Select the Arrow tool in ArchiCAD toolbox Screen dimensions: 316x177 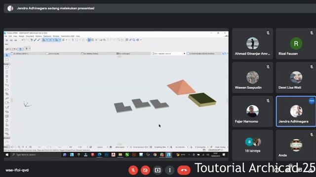click(x=7, y=55)
